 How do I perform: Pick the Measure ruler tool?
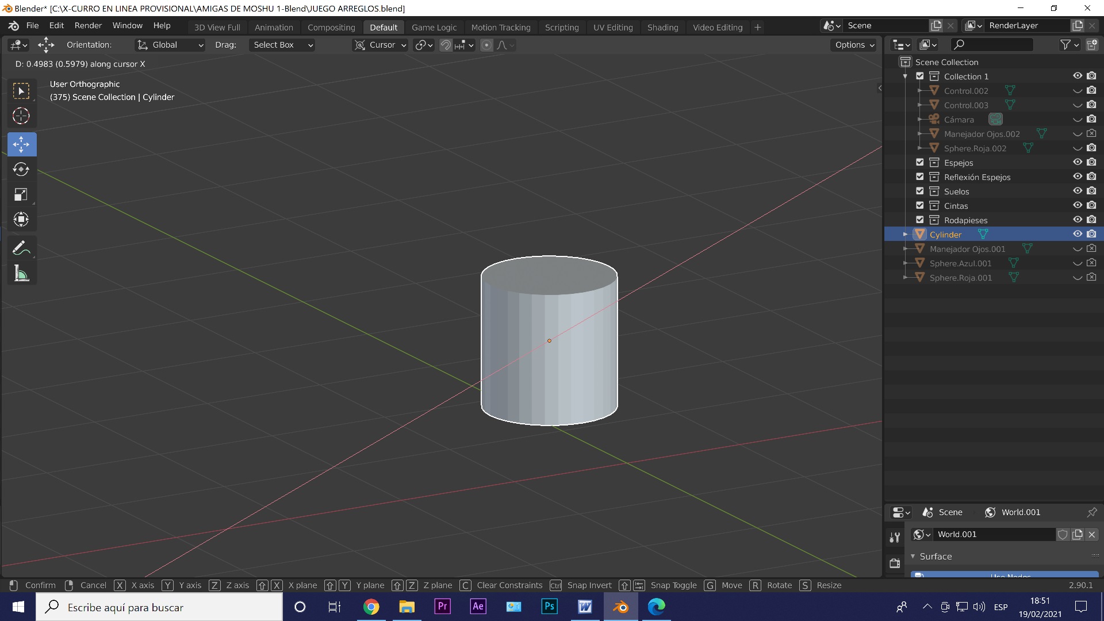pos(21,274)
